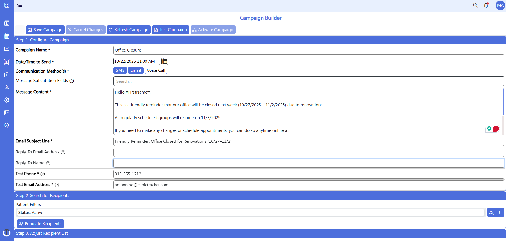
Task: Open the Date/Time calendar picker
Action: pos(165,61)
